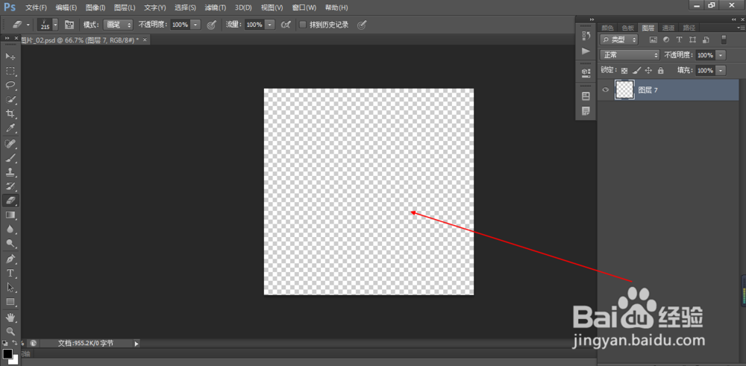Screen dimensions: 746x366
Task: Filter layers by shape layers icon
Action: (693, 40)
